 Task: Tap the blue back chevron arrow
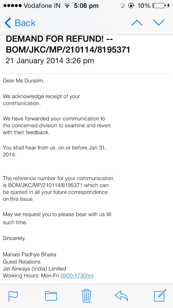(8, 23)
